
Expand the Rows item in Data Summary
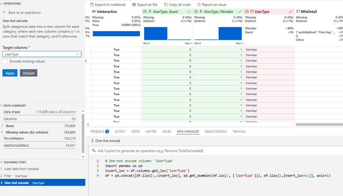point(3,126)
